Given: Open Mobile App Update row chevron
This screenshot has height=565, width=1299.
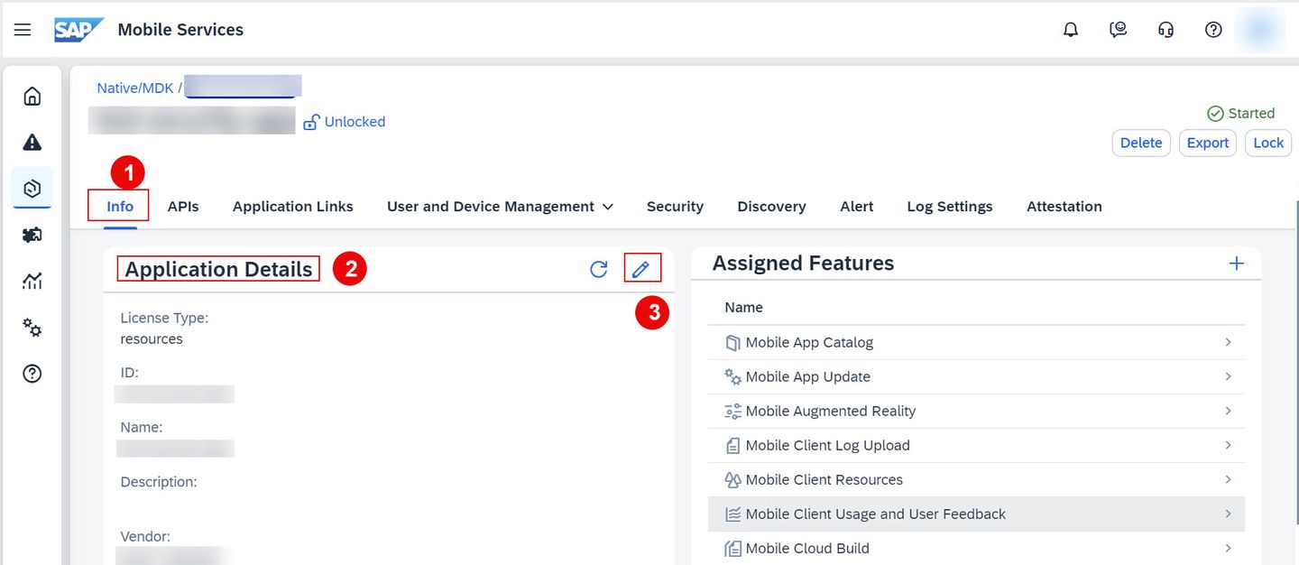Looking at the screenshot, I should point(1228,376).
